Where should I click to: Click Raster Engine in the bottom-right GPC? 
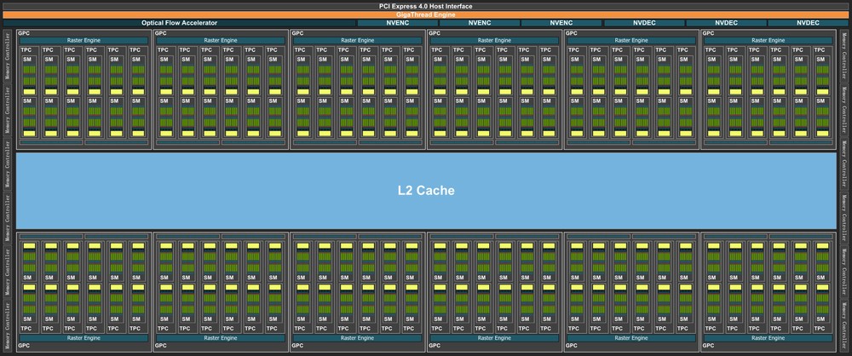click(x=767, y=338)
